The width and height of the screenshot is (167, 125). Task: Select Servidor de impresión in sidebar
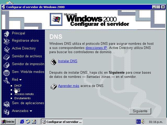tap(28, 64)
